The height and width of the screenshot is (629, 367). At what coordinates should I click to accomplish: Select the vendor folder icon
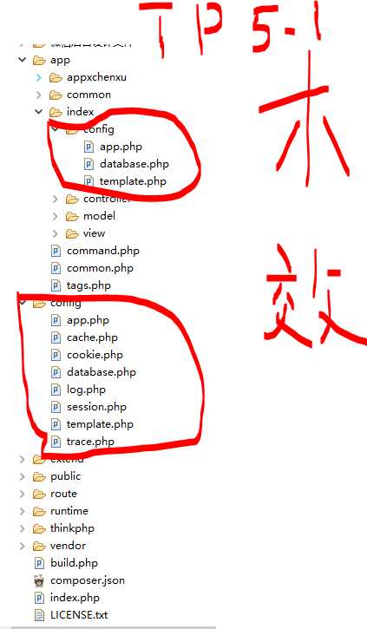(39, 546)
